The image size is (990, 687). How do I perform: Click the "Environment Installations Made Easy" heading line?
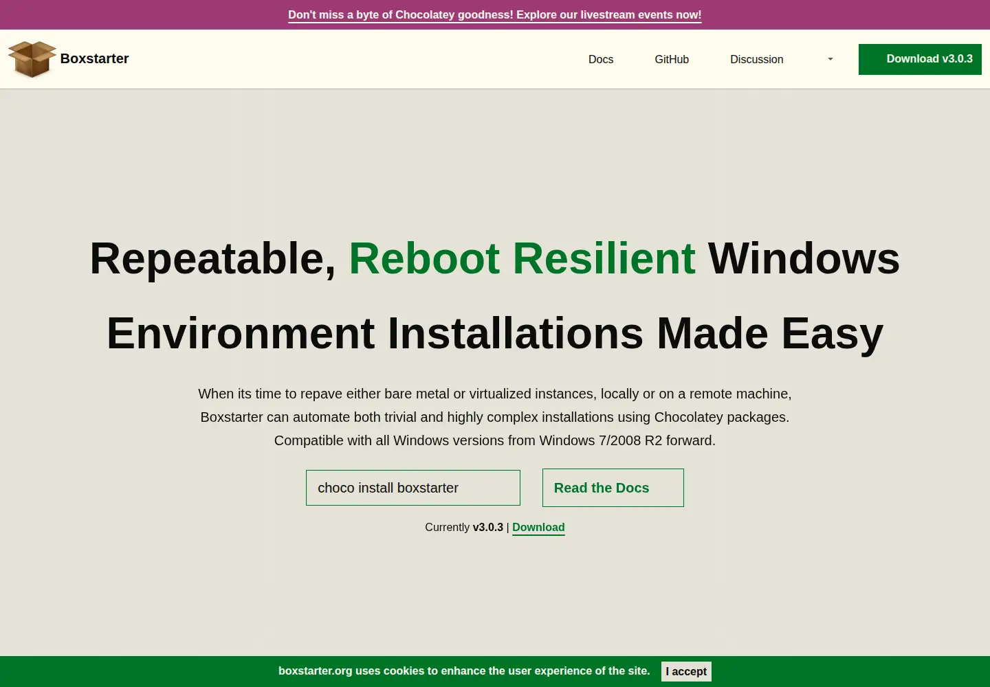click(x=495, y=334)
